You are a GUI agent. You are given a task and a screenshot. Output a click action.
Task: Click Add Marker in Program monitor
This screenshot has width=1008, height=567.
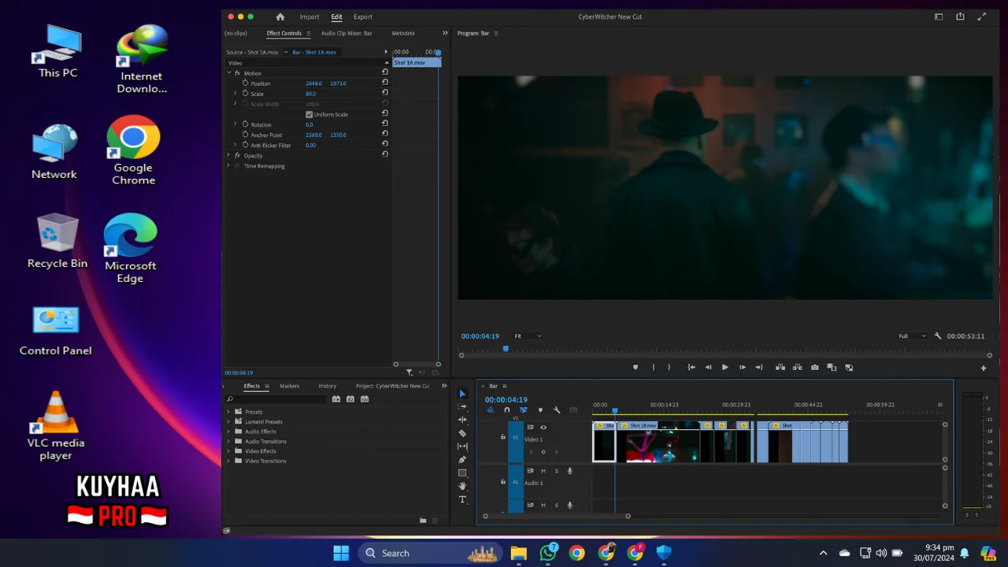click(636, 367)
